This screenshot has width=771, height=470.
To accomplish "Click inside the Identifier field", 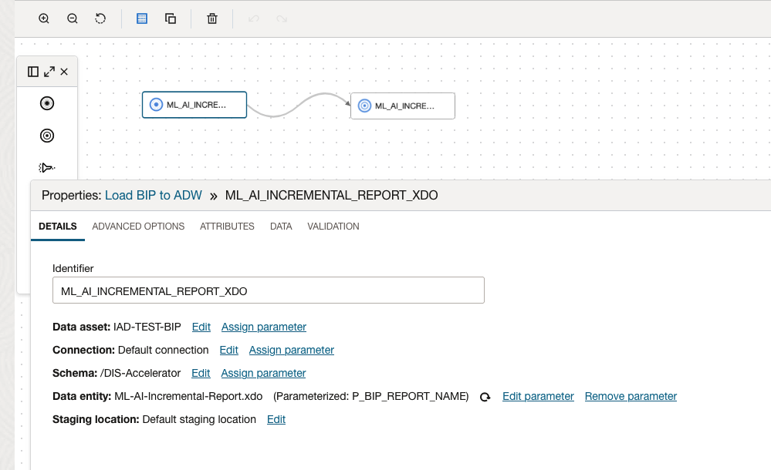I will [268, 290].
